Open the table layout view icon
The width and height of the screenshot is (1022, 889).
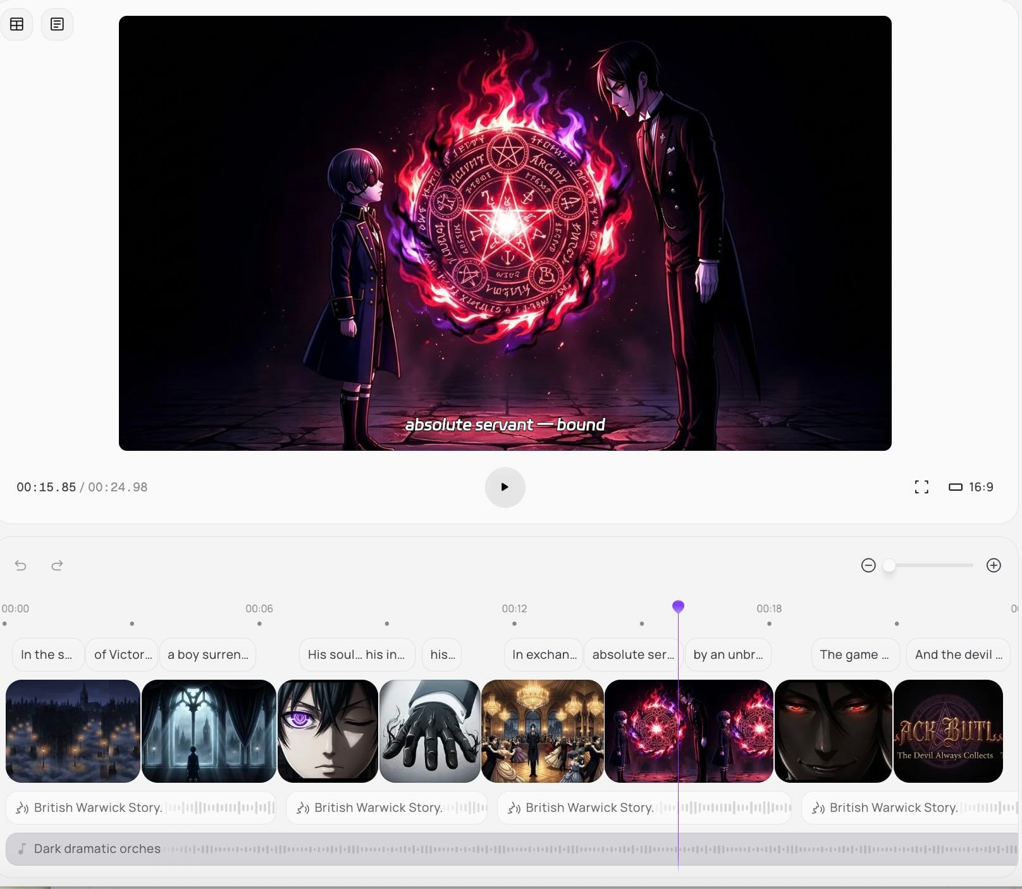tap(16, 24)
